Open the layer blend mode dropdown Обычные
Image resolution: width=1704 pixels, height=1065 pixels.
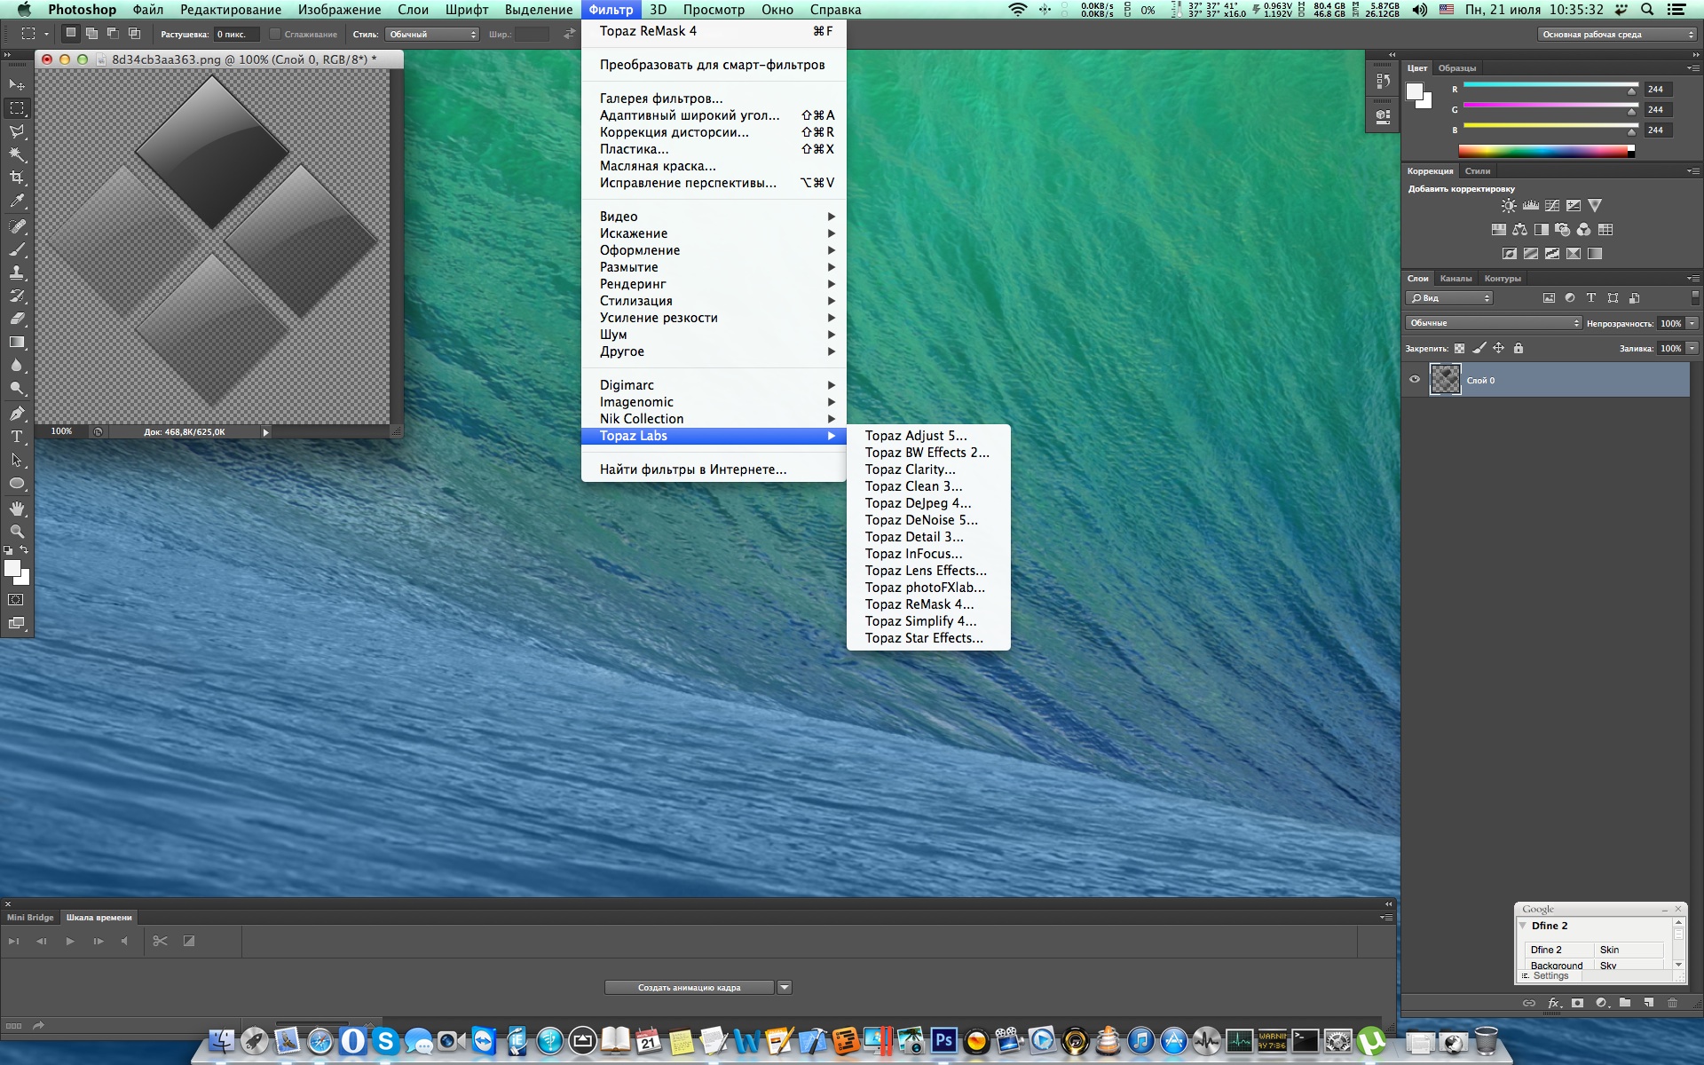click(1494, 323)
